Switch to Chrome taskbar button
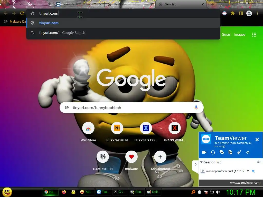This screenshot has height=197, width=263. pos(51,192)
